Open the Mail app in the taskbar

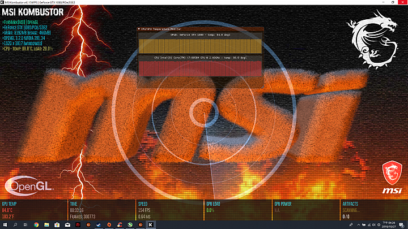coord(67,225)
